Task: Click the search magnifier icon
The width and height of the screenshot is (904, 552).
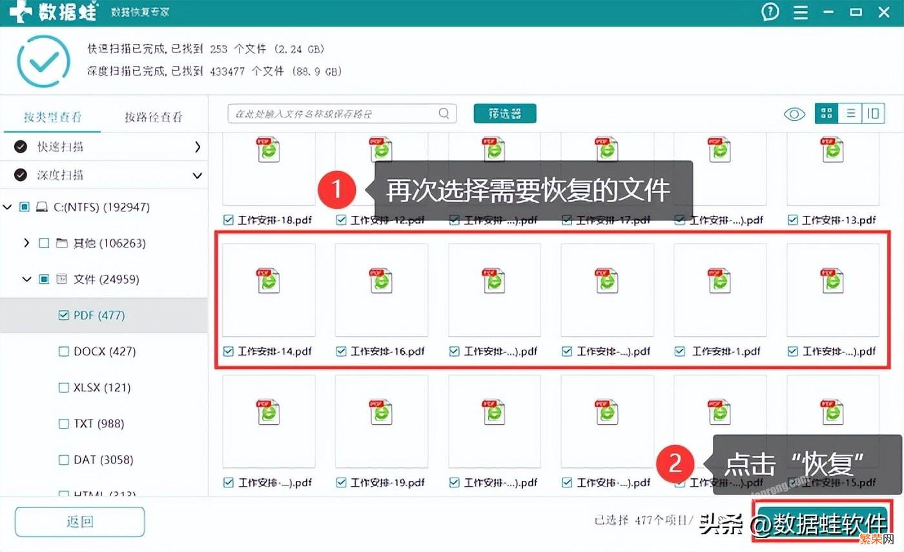Action: (x=444, y=114)
